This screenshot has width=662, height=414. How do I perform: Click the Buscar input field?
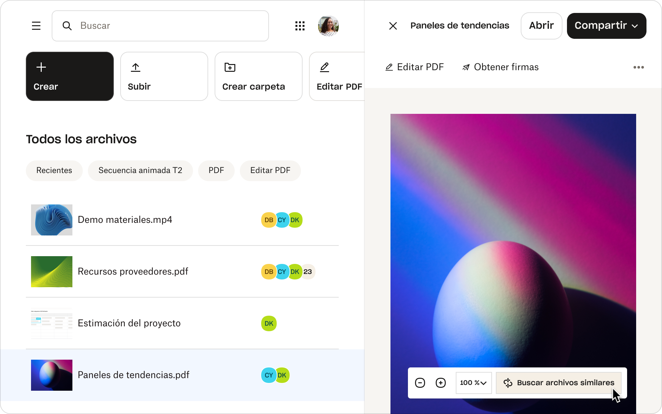160,26
